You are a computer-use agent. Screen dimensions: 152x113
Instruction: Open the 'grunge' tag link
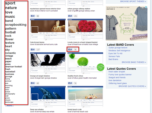click(x=9, y=77)
